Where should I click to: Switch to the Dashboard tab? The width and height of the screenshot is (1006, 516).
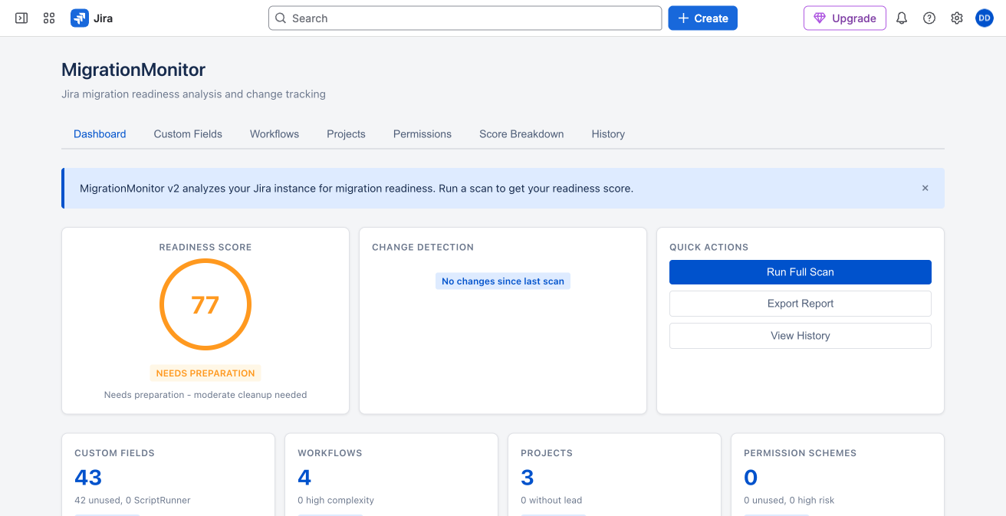point(100,133)
